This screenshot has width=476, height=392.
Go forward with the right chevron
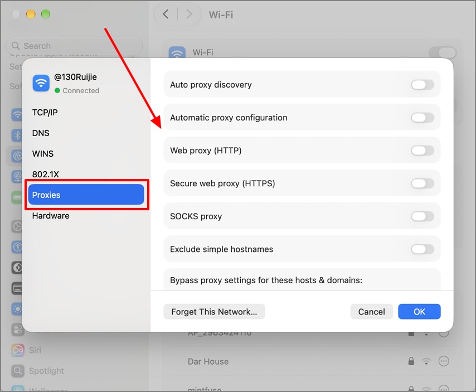189,14
